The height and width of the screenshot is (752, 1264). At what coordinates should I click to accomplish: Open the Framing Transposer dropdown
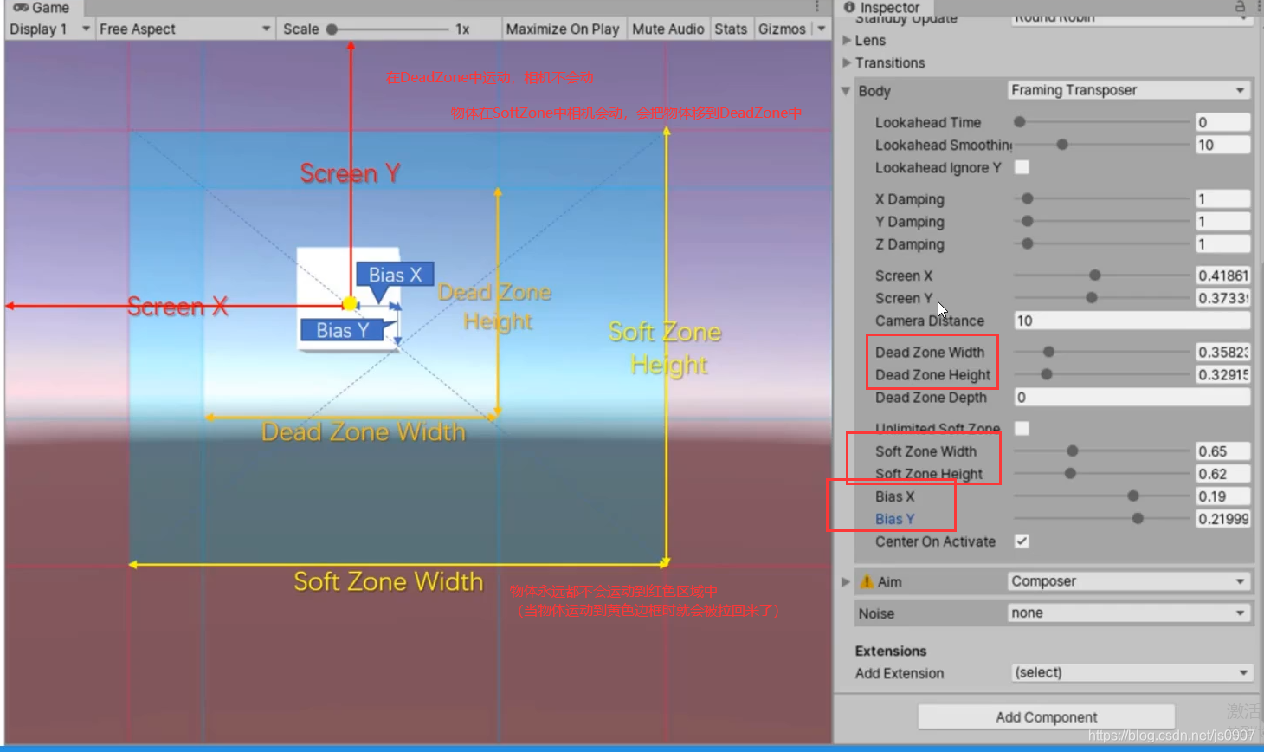(1129, 90)
